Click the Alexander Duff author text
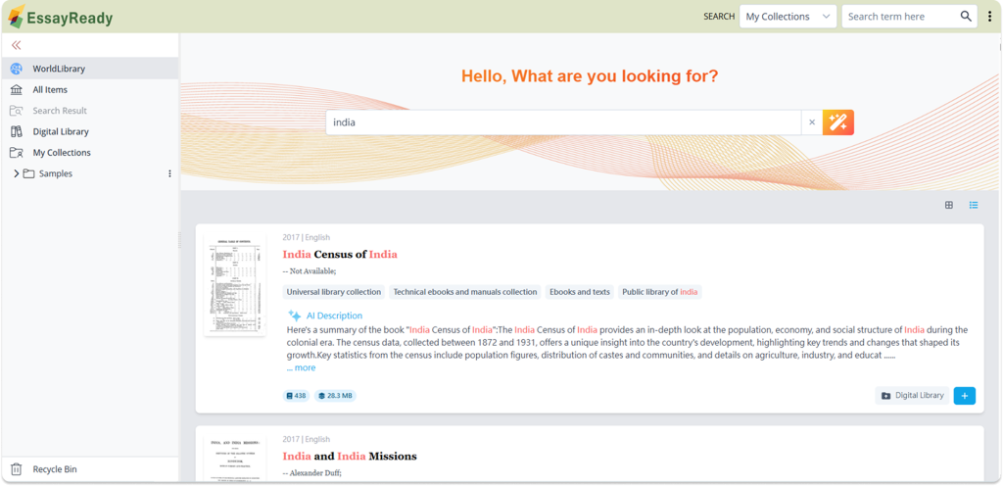 pos(312,473)
